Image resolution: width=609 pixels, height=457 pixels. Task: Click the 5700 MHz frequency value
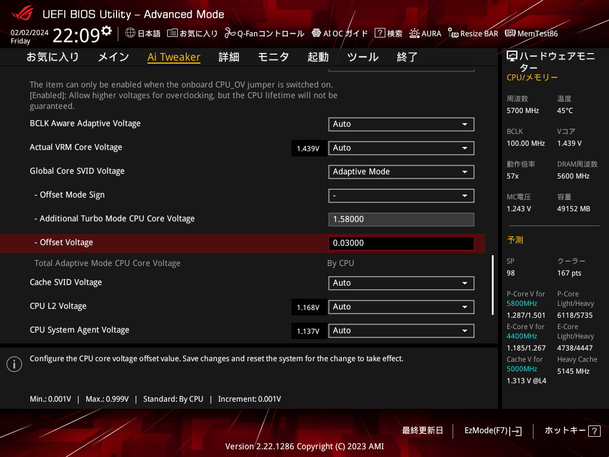[522, 111]
